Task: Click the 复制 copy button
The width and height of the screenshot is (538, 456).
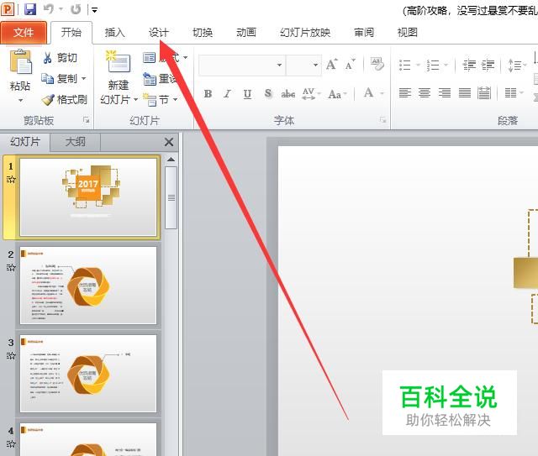Action: tap(60, 78)
